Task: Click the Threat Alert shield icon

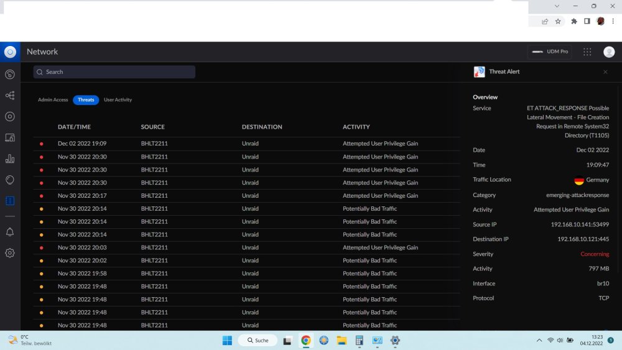Action: [479, 71]
